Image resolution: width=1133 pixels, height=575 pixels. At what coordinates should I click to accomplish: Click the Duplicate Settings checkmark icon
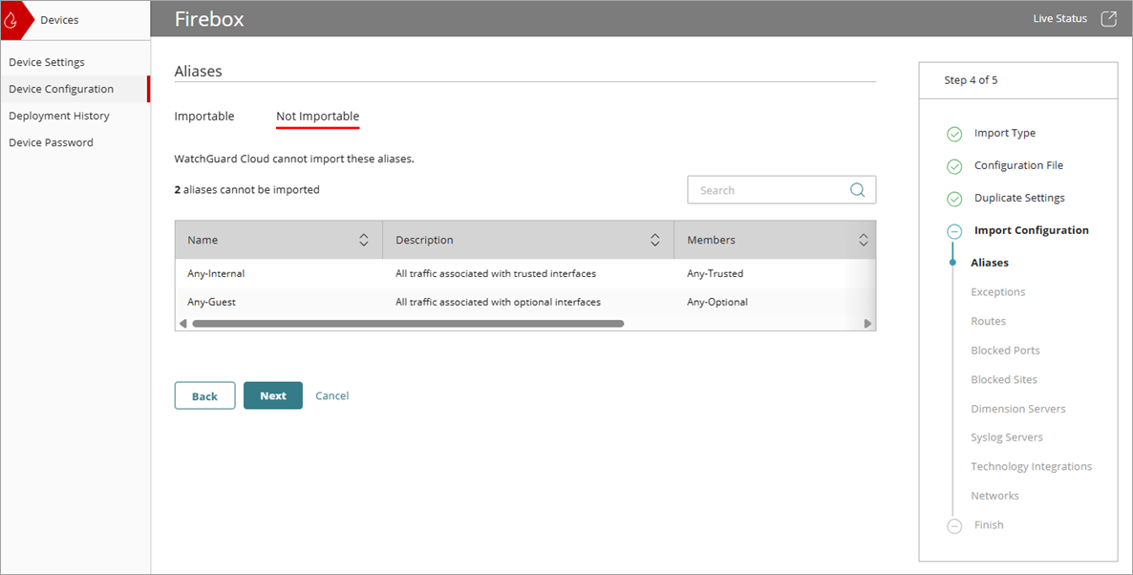click(x=954, y=199)
